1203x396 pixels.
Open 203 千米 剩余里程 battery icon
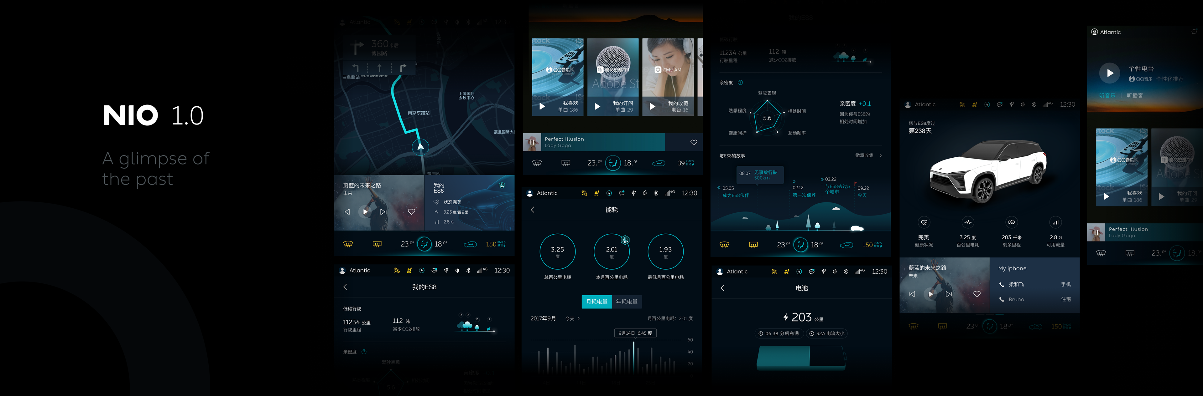1012,222
